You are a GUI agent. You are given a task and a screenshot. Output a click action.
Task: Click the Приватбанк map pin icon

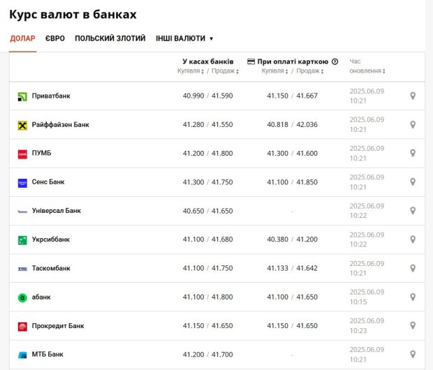click(x=413, y=96)
